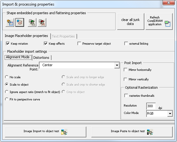
Task: Click the flatten shapes icon with green flag
Action: 32,22
